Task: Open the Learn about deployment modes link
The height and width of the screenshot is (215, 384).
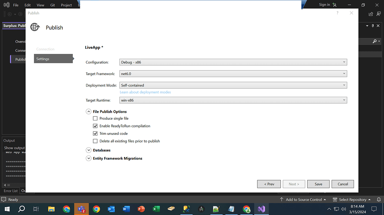Action: pyautogui.click(x=145, y=92)
